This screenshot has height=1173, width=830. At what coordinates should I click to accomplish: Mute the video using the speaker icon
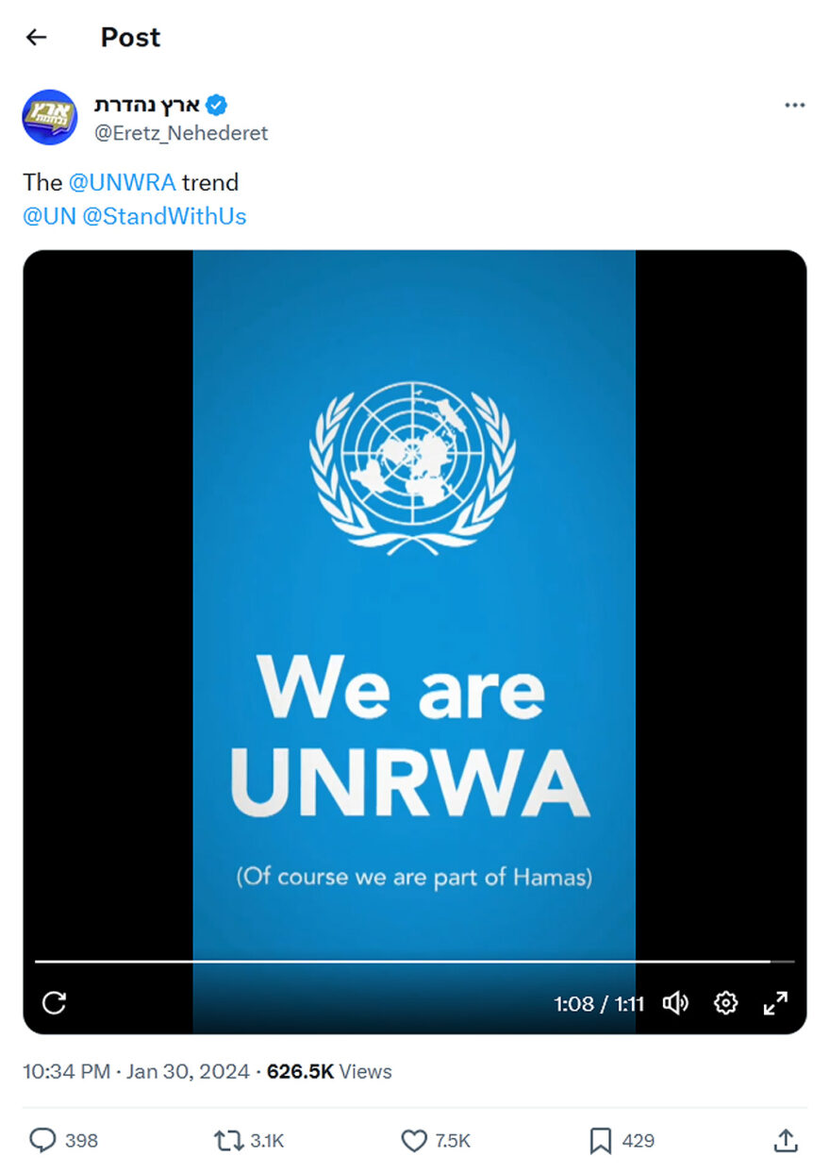[x=675, y=1002]
